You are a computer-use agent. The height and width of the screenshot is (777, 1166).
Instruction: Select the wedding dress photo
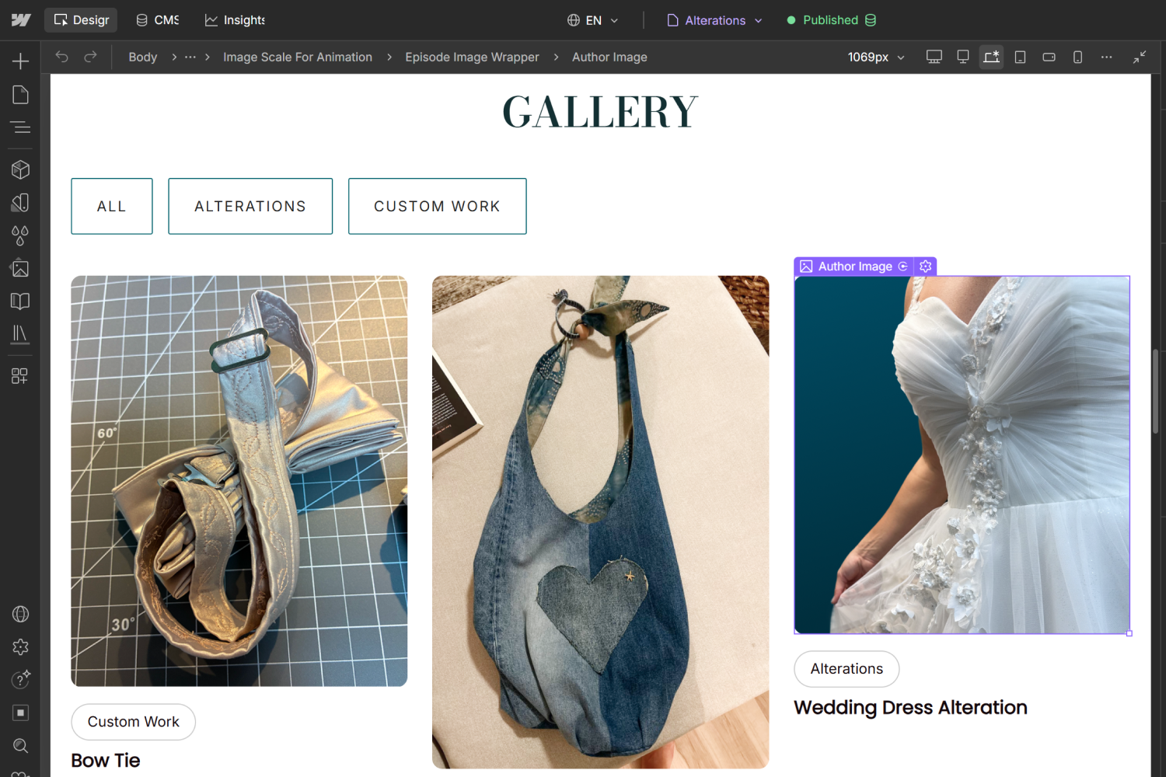pyautogui.click(x=962, y=455)
